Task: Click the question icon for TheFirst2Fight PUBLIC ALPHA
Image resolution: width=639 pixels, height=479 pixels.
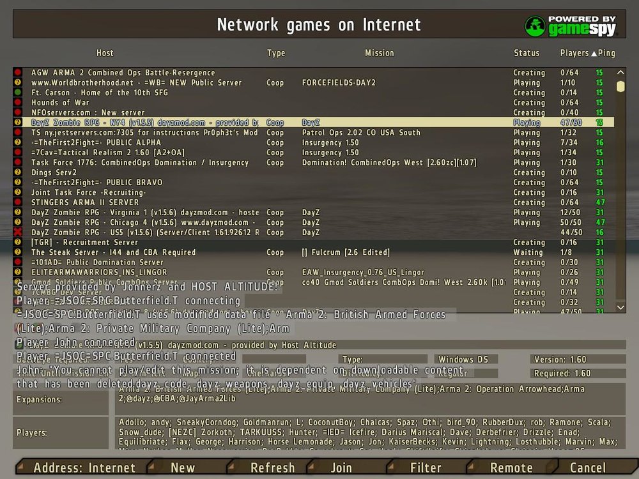Action: [x=17, y=142]
